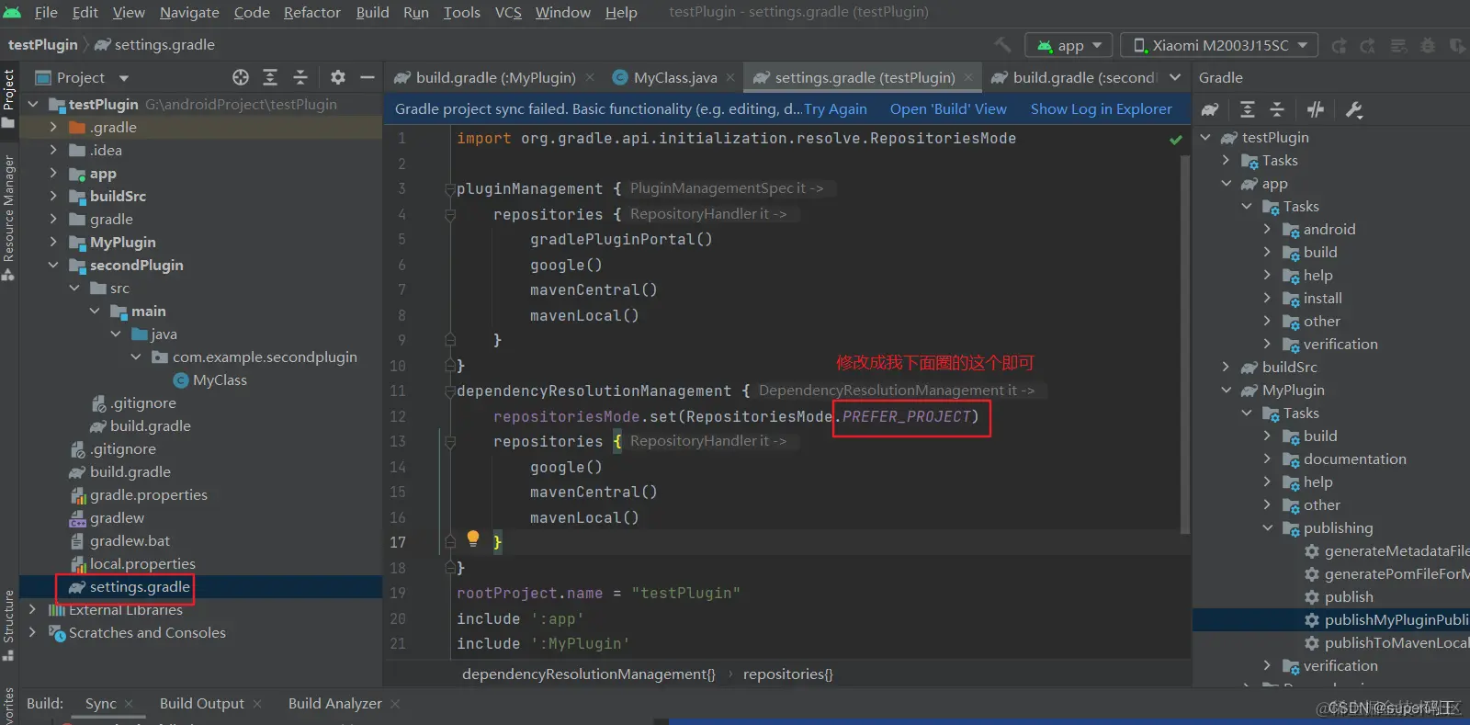
Task: Click repositories{} breadcrumb in editor footer
Action: [x=788, y=674]
